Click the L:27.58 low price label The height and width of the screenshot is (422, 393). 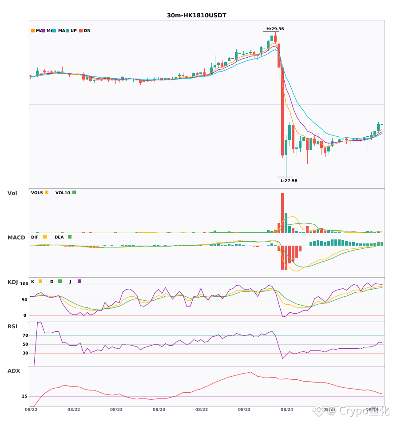point(289,181)
